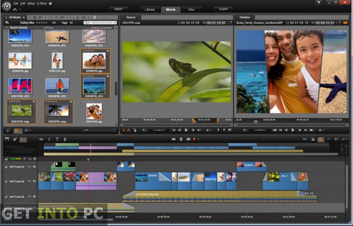
Task: Open the audio mixer icon
Action: tap(41, 139)
